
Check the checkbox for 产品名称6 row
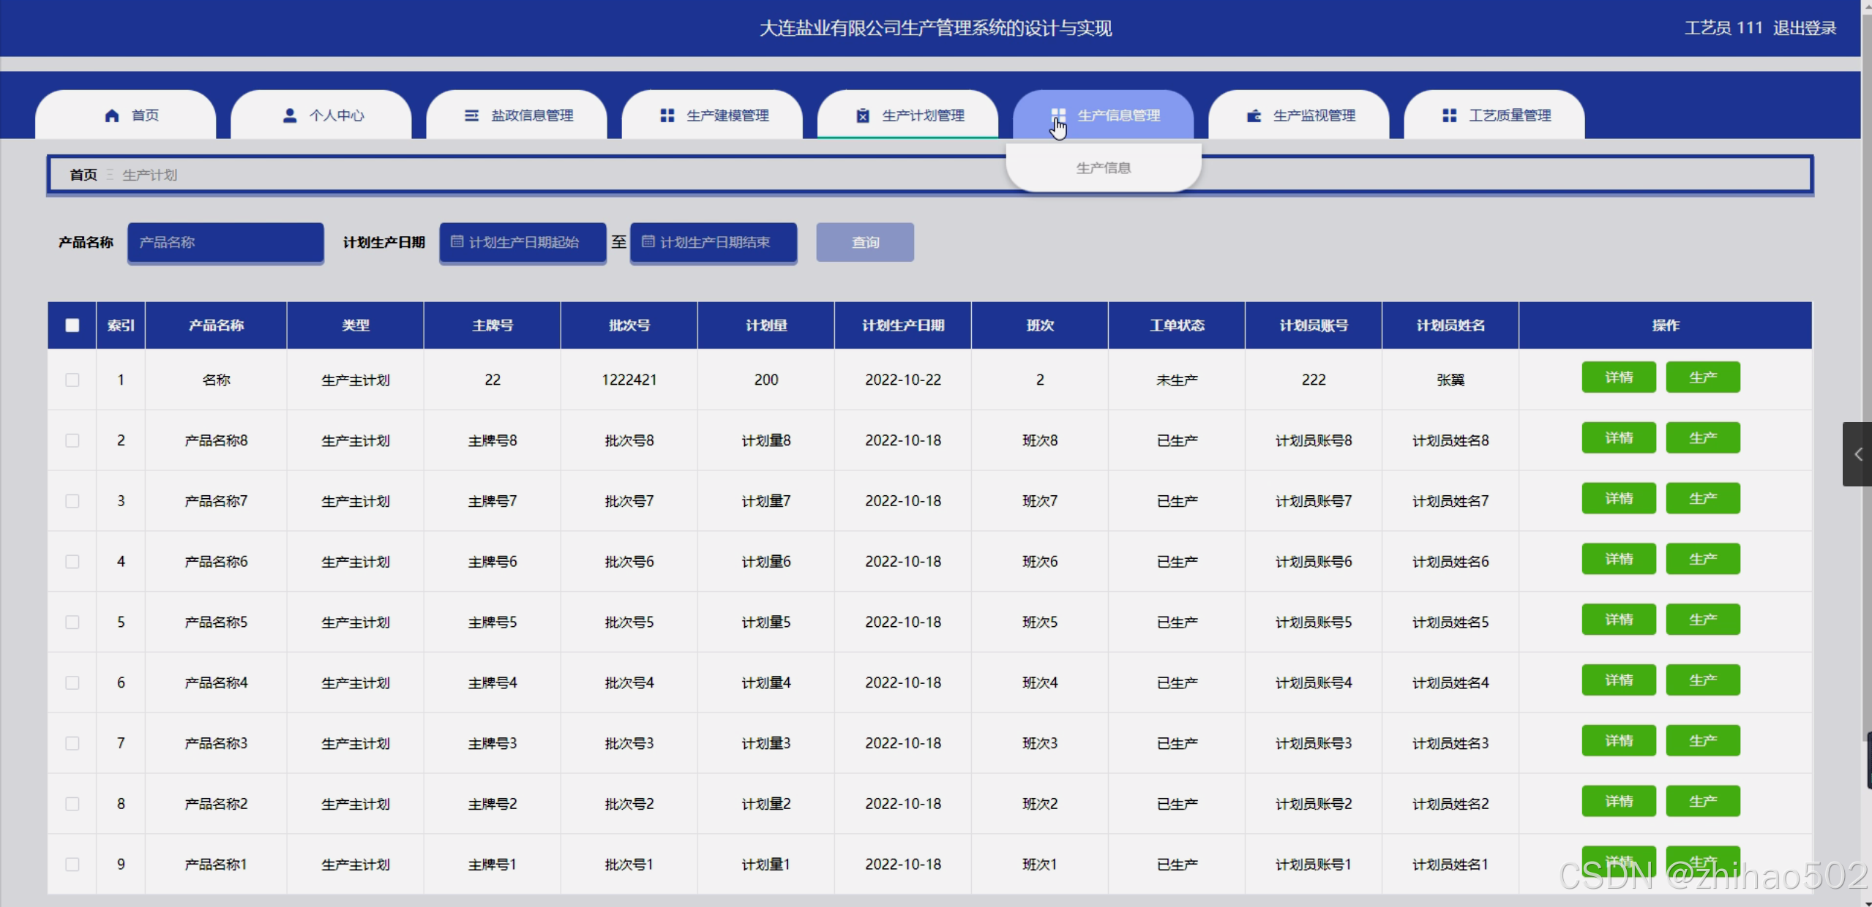pos(72,561)
